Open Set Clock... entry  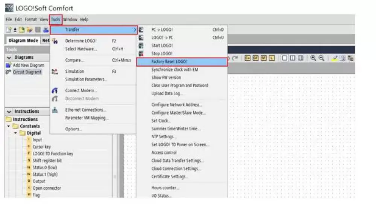(182, 121)
